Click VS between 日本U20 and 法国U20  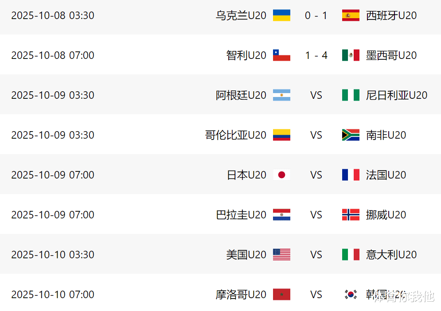tap(316, 175)
